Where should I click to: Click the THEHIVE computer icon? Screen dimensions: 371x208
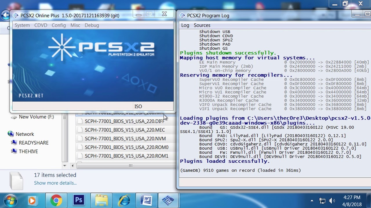click(x=14, y=151)
